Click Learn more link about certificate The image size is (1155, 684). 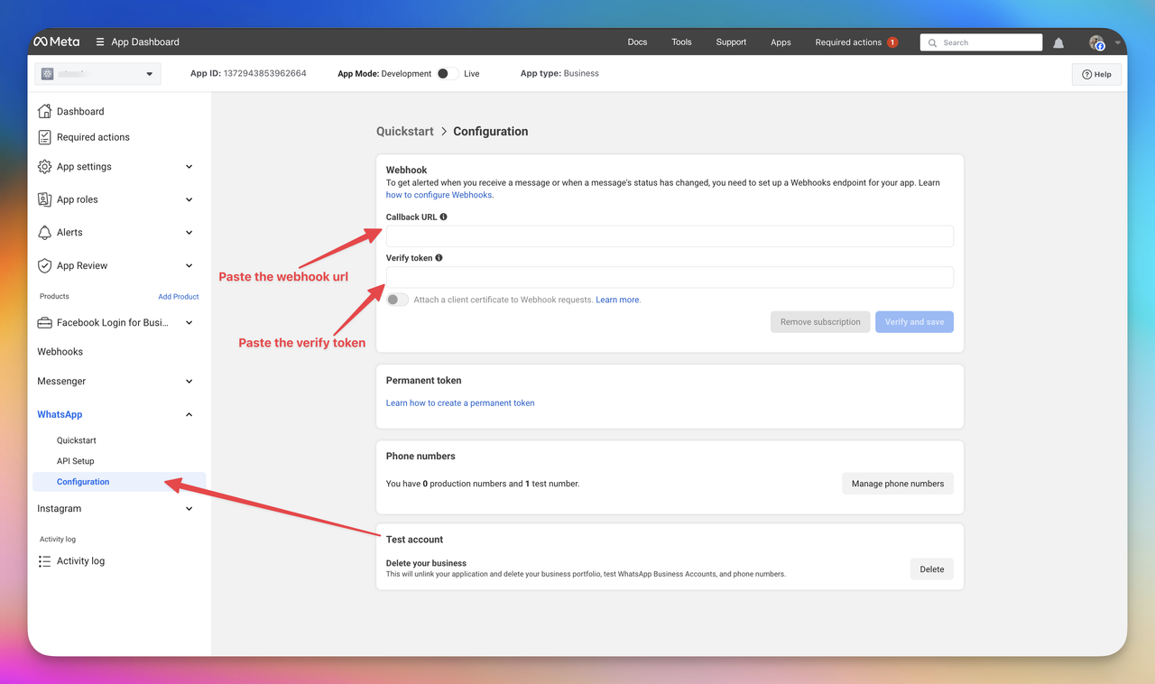click(617, 300)
